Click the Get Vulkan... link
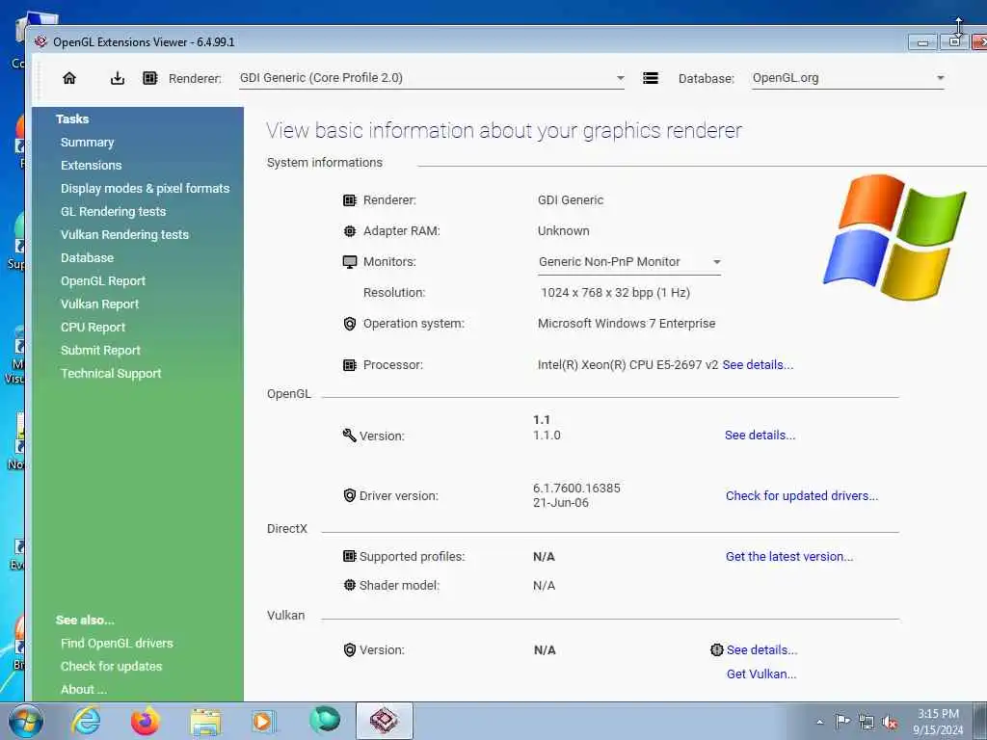This screenshot has height=740, width=987. 761,674
